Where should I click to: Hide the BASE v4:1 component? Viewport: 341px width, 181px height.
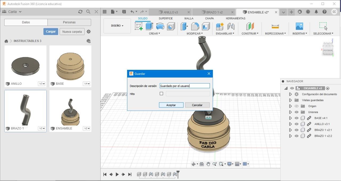tap(297, 118)
